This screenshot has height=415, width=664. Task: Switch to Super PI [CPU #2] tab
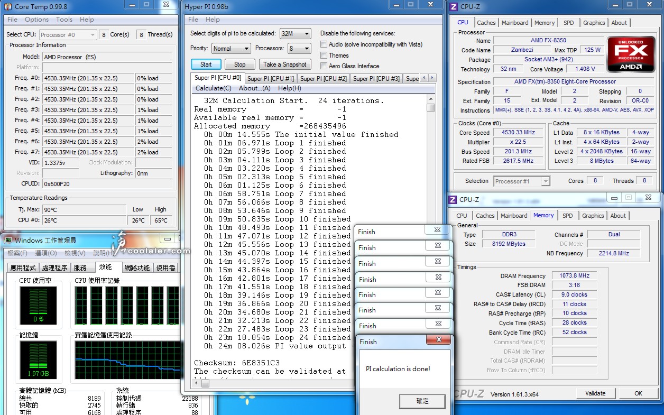click(324, 78)
